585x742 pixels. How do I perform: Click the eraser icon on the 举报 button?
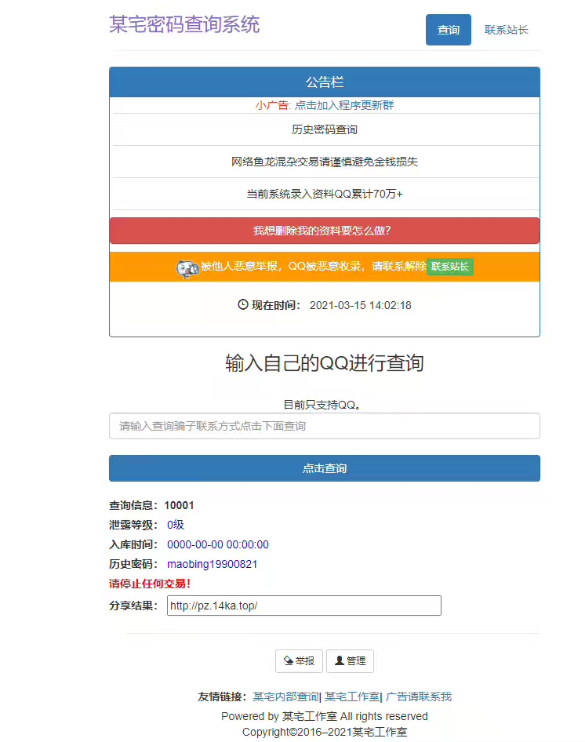pos(288,661)
